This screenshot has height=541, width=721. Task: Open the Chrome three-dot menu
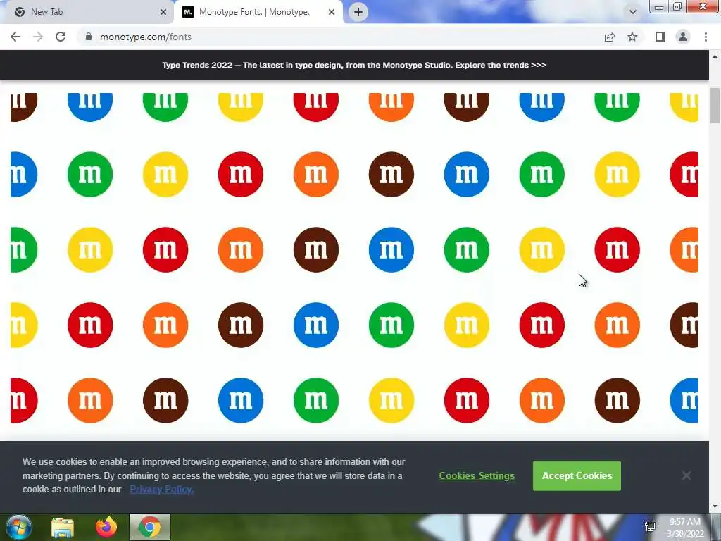[x=706, y=37]
